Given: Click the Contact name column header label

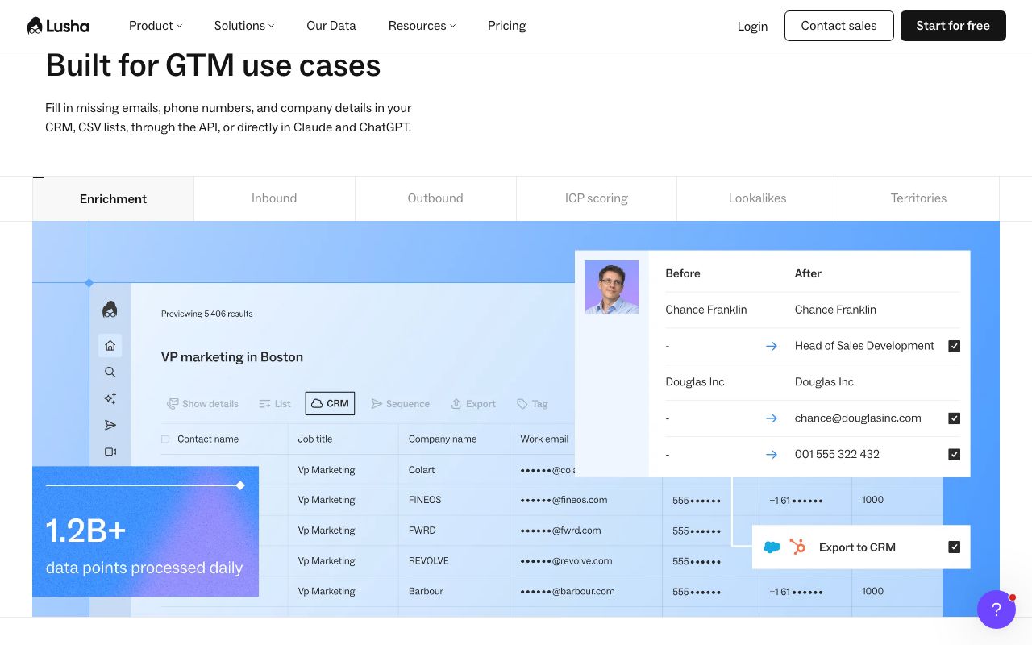Looking at the screenshot, I should 208,439.
